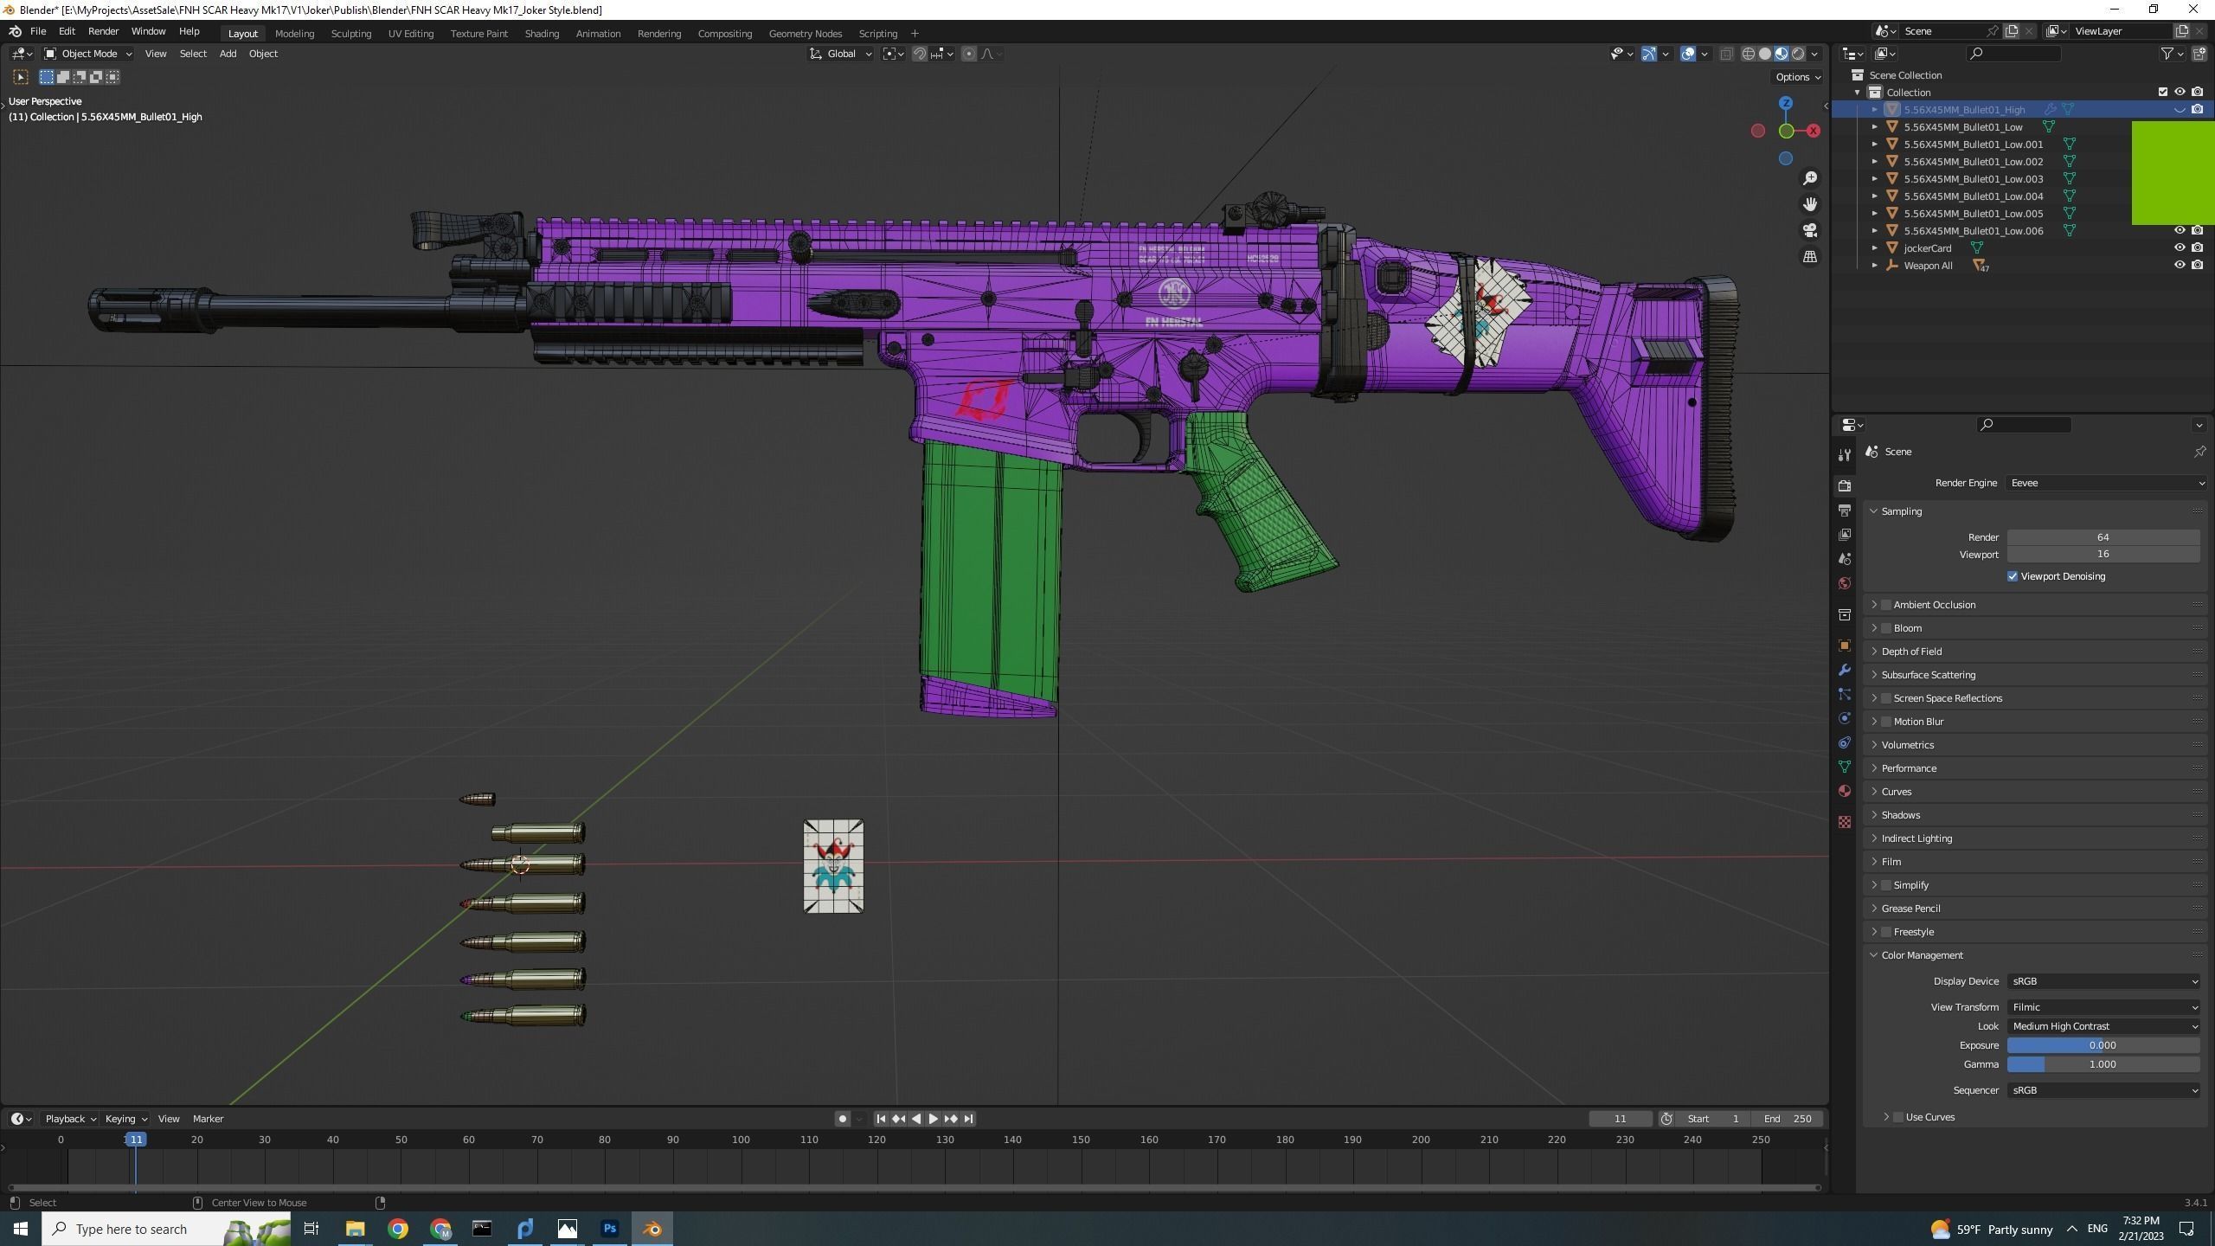This screenshot has width=2215, height=1246.
Task: Enable Screen Space Reflections checkbox
Action: (x=1886, y=698)
